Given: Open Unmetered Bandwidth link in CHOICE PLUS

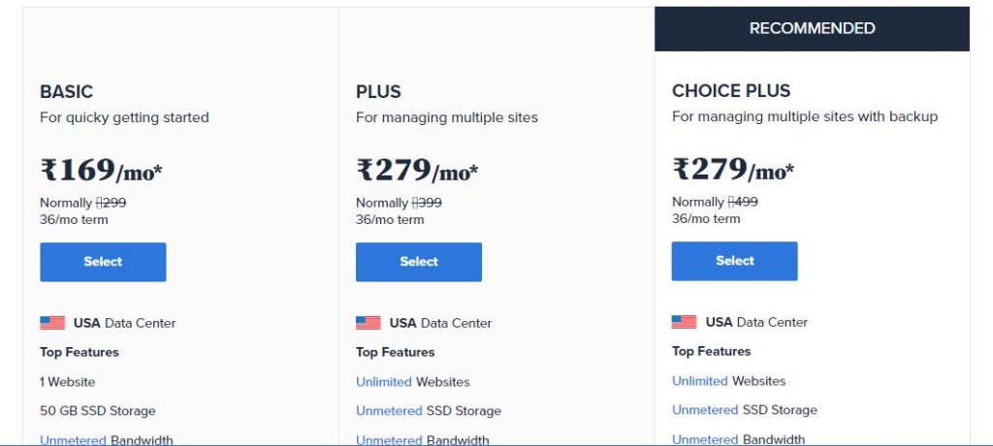Looking at the screenshot, I should click(x=705, y=439).
